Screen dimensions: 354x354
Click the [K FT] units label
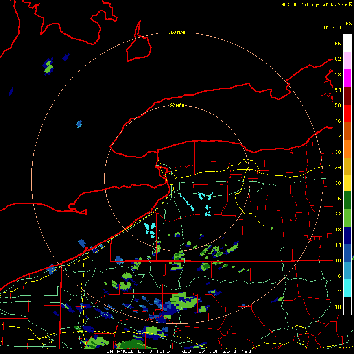[x=332, y=27]
